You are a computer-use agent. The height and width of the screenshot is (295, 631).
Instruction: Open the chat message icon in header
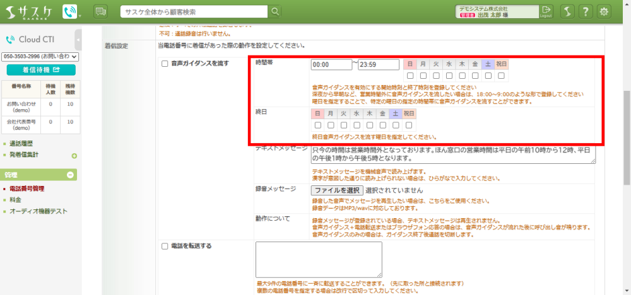tap(100, 11)
